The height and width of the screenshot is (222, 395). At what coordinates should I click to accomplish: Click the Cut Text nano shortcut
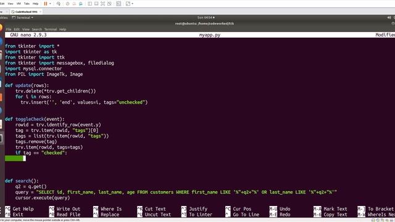(151, 209)
